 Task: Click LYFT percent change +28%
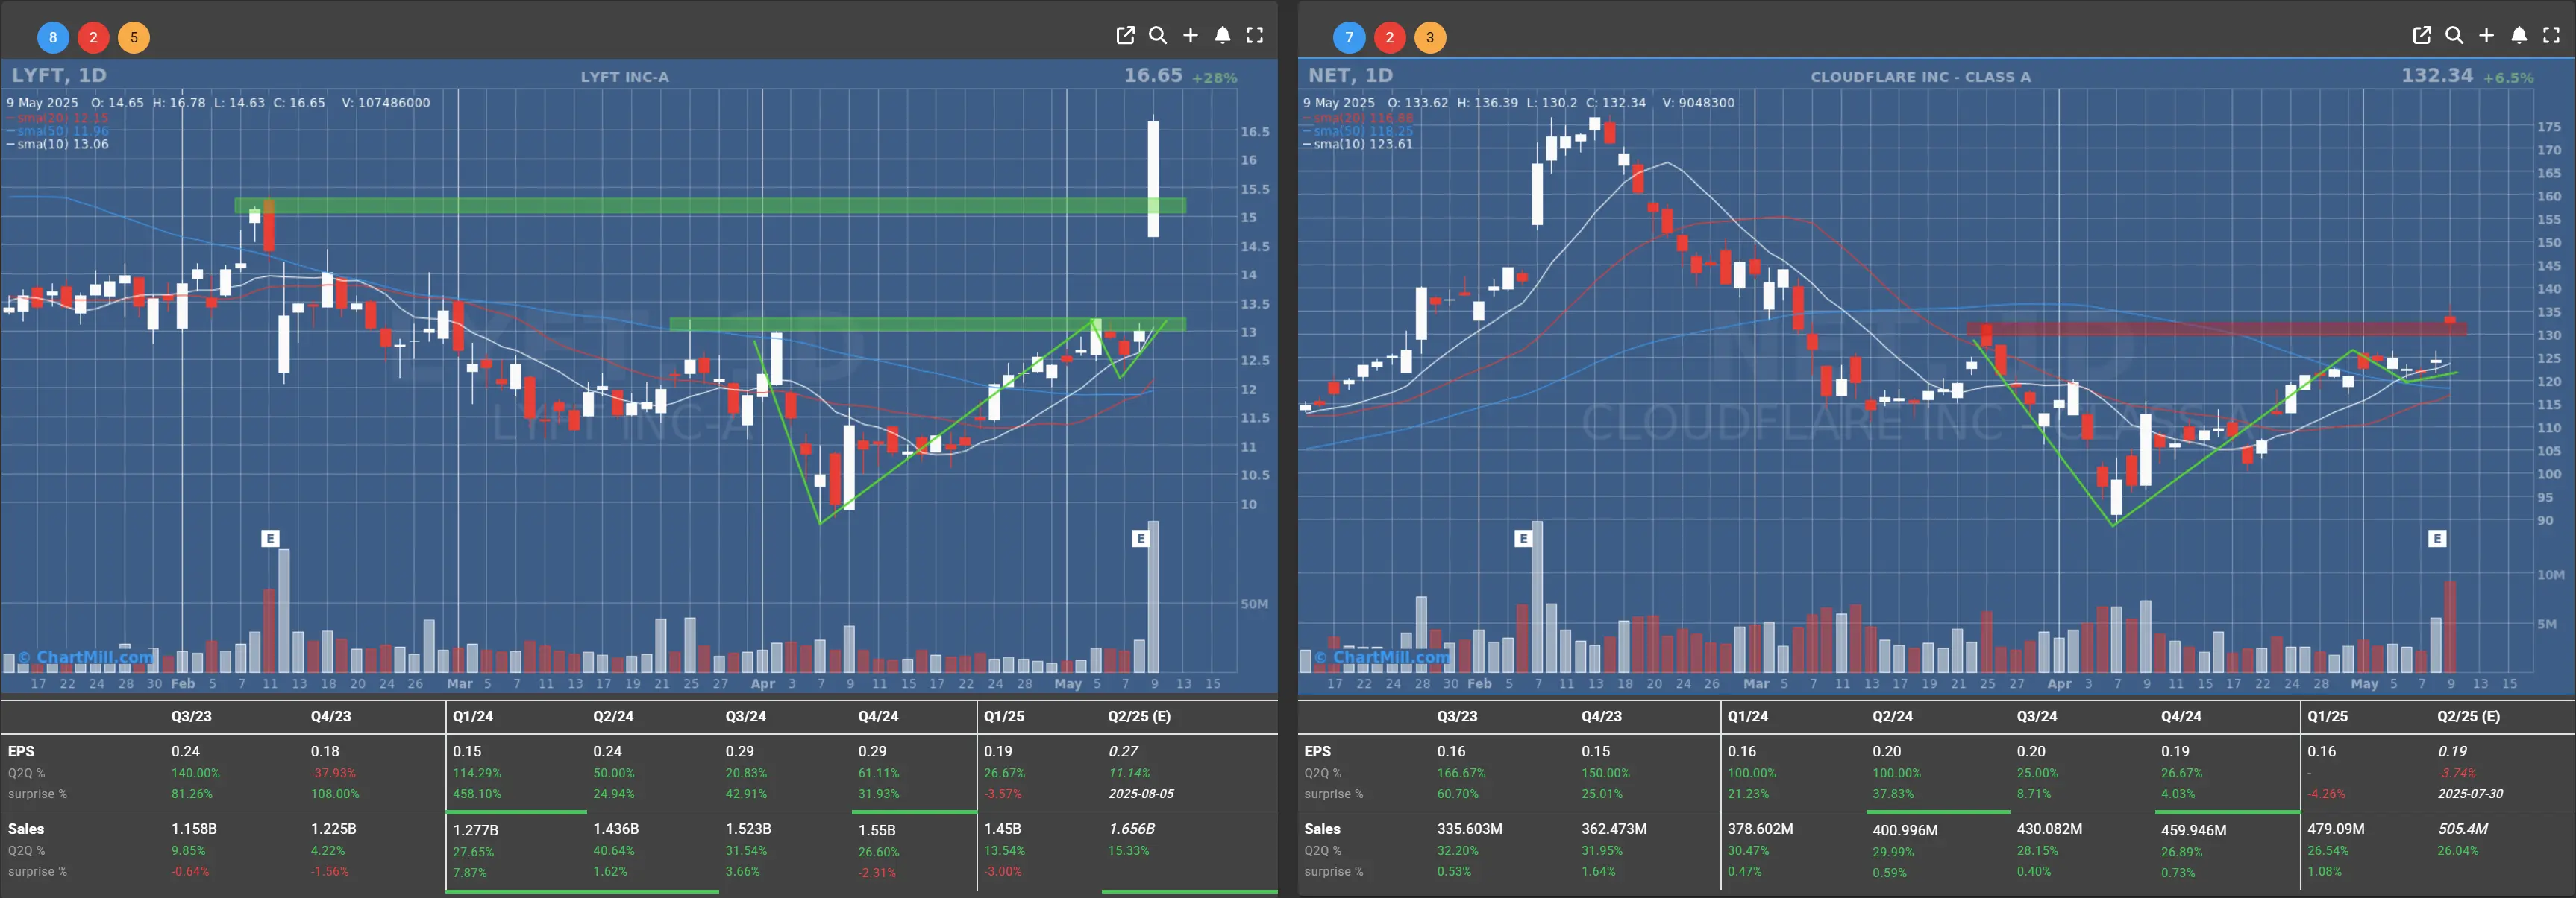tap(1214, 78)
